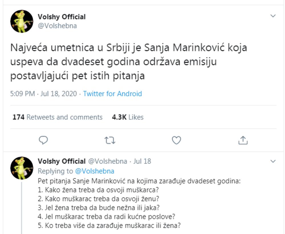Open the Twitter for Android link

click(112, 94)
